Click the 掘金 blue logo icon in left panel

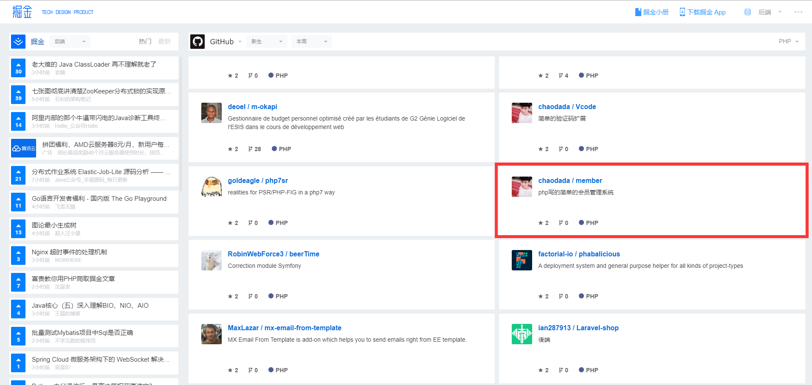(18, 42)
